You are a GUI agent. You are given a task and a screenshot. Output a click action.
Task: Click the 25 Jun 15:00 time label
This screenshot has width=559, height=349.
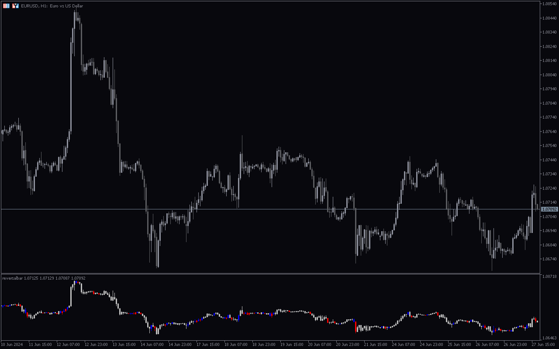459,345
